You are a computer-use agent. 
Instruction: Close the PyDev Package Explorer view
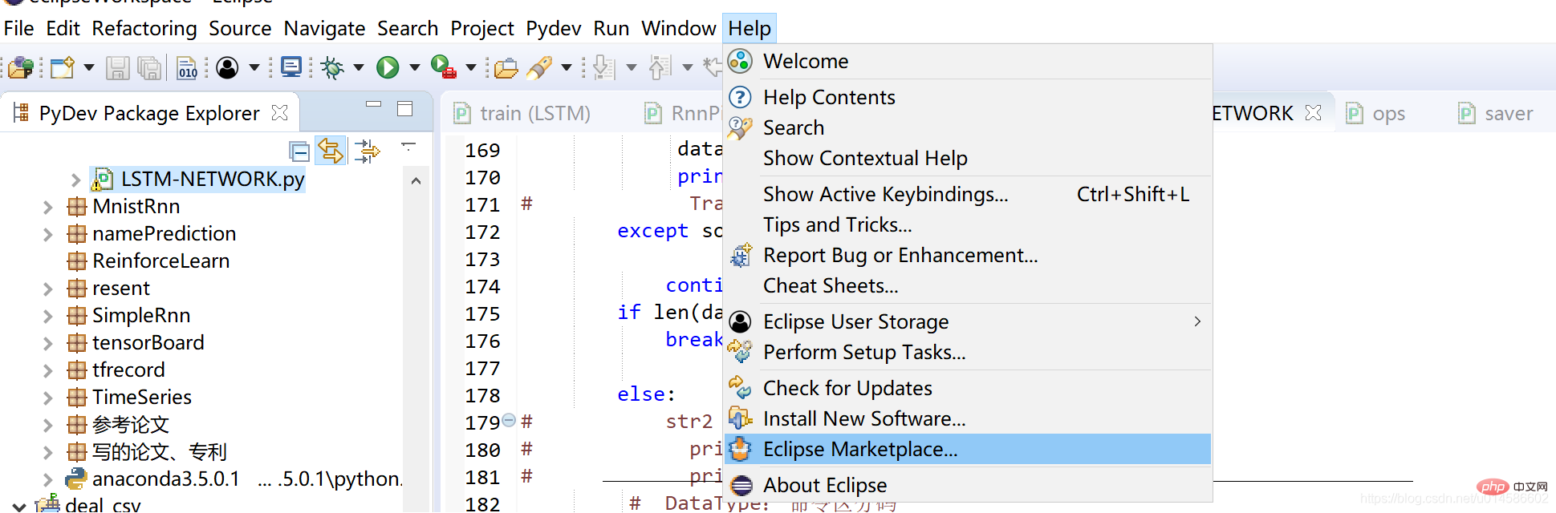[x=279, y=113]
